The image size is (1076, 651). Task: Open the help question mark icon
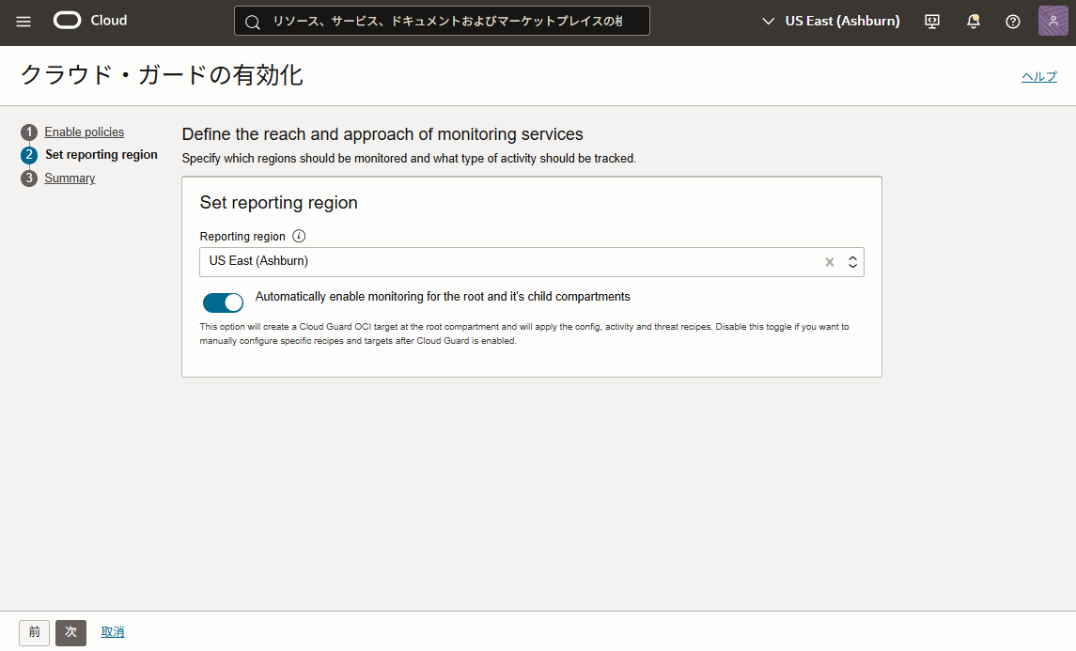click(1013, 22)
